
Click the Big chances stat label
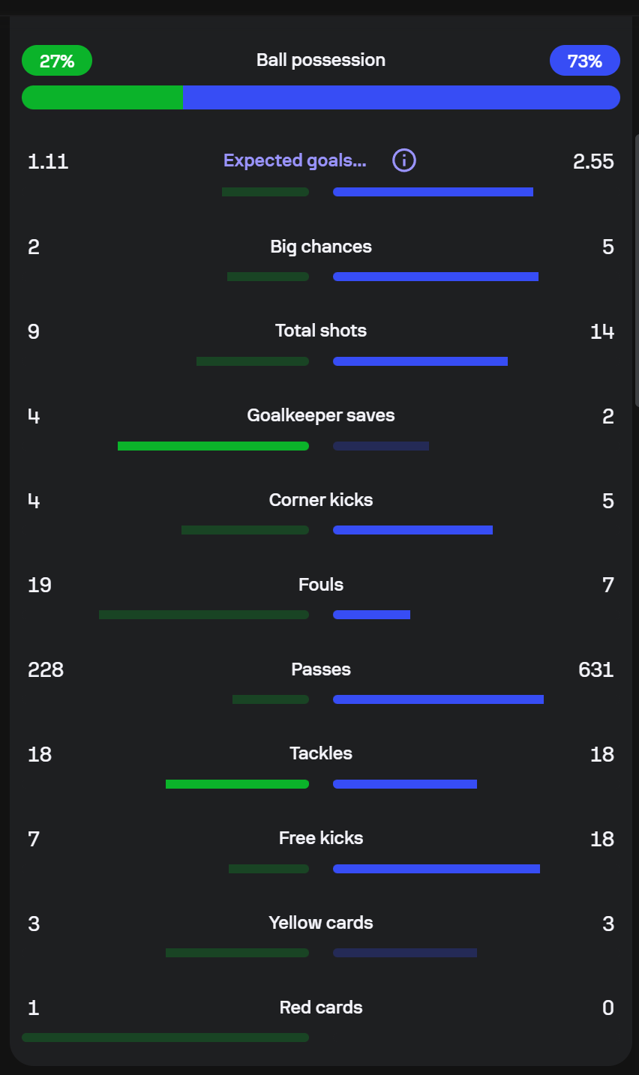(x=321, y=247)
